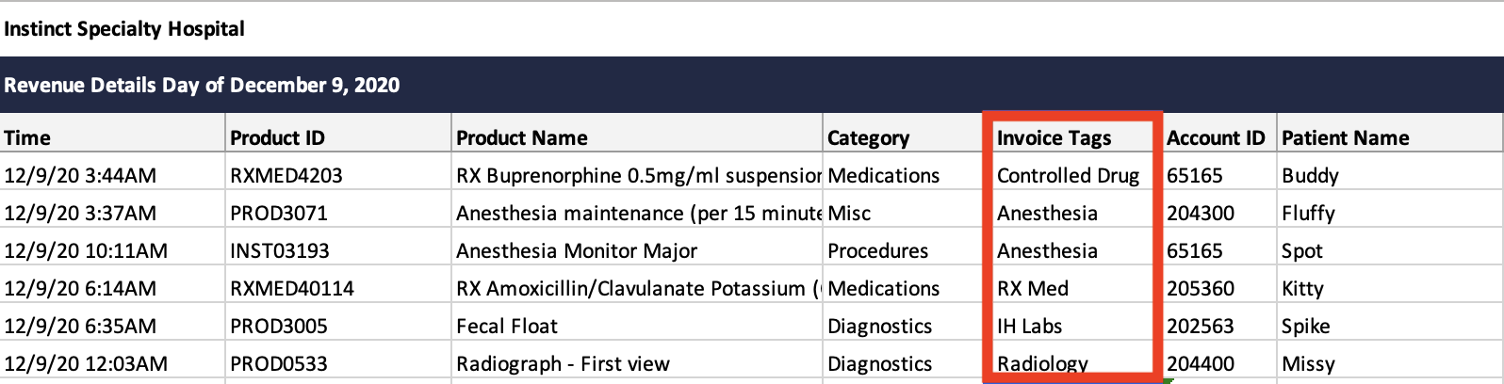Image resolution: width=1504 pixels, height=384 pixels.
Task: Click account ID 205360 cell
Action: (x=1219, y=288)
